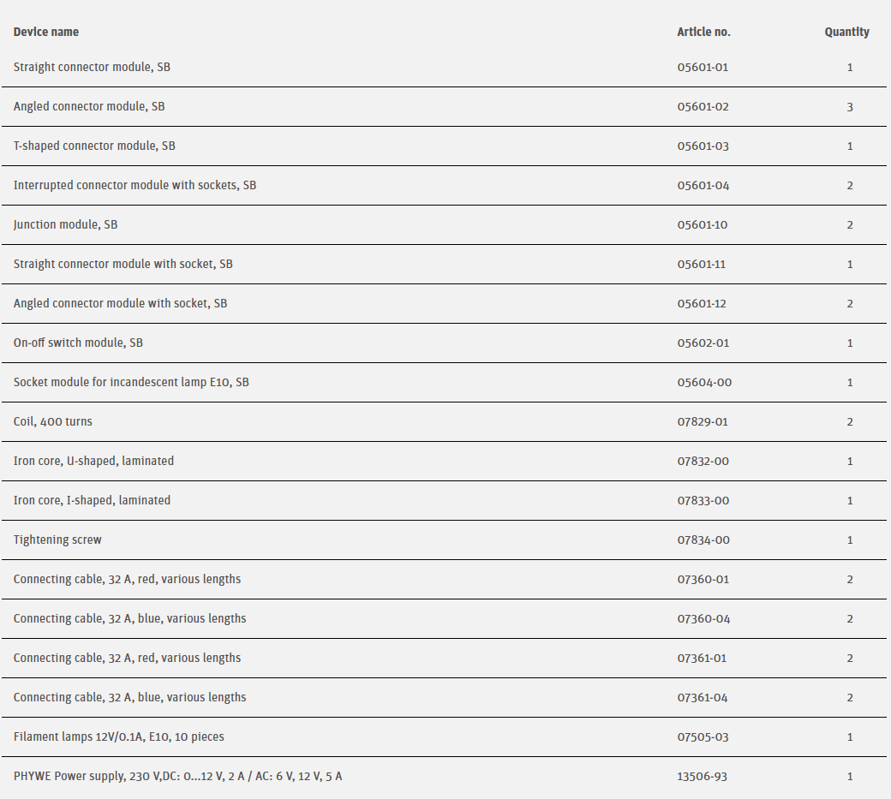Click the PHYWE Power supply device name
Viewport: 891px width, 799px height.
[x=177, y=776]
